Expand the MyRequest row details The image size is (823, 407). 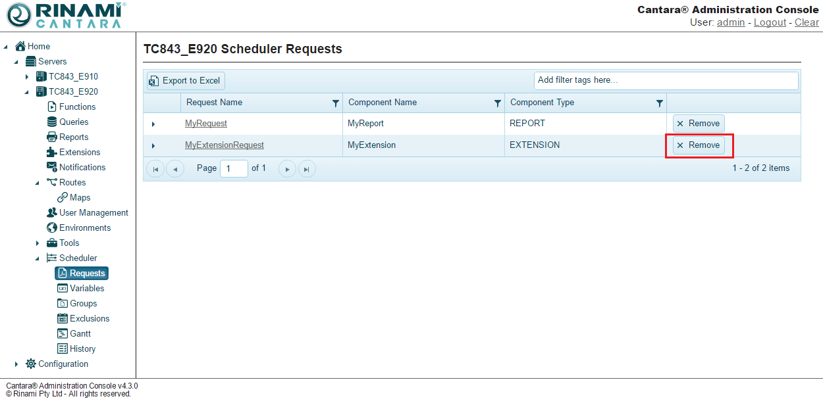click(153, 124)
